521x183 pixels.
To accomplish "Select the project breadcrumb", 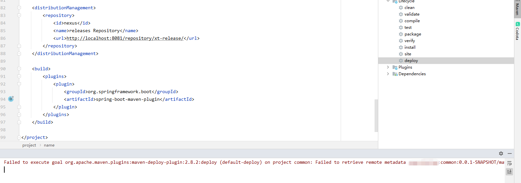I will (29, 145).
